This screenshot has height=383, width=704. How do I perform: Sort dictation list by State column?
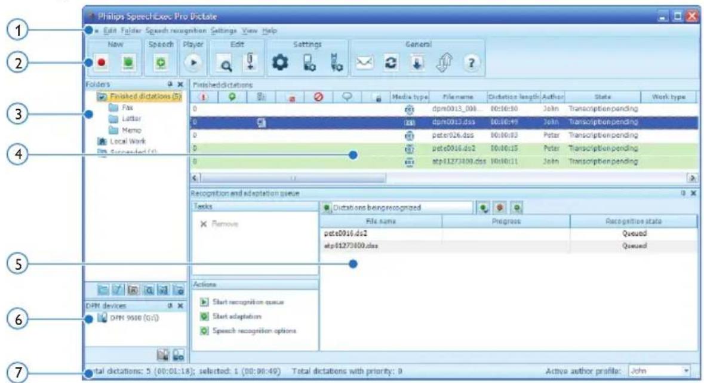click(602, 97)
